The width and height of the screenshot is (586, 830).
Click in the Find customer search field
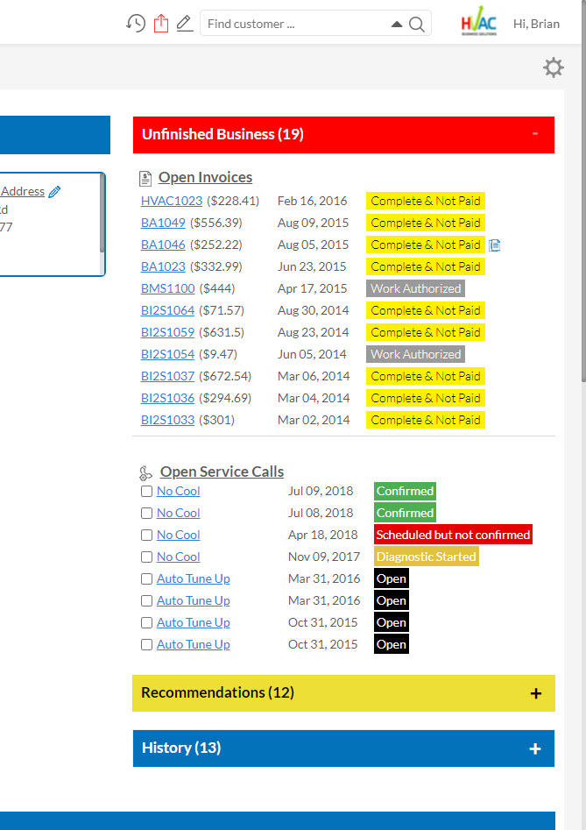coord(293,24)
